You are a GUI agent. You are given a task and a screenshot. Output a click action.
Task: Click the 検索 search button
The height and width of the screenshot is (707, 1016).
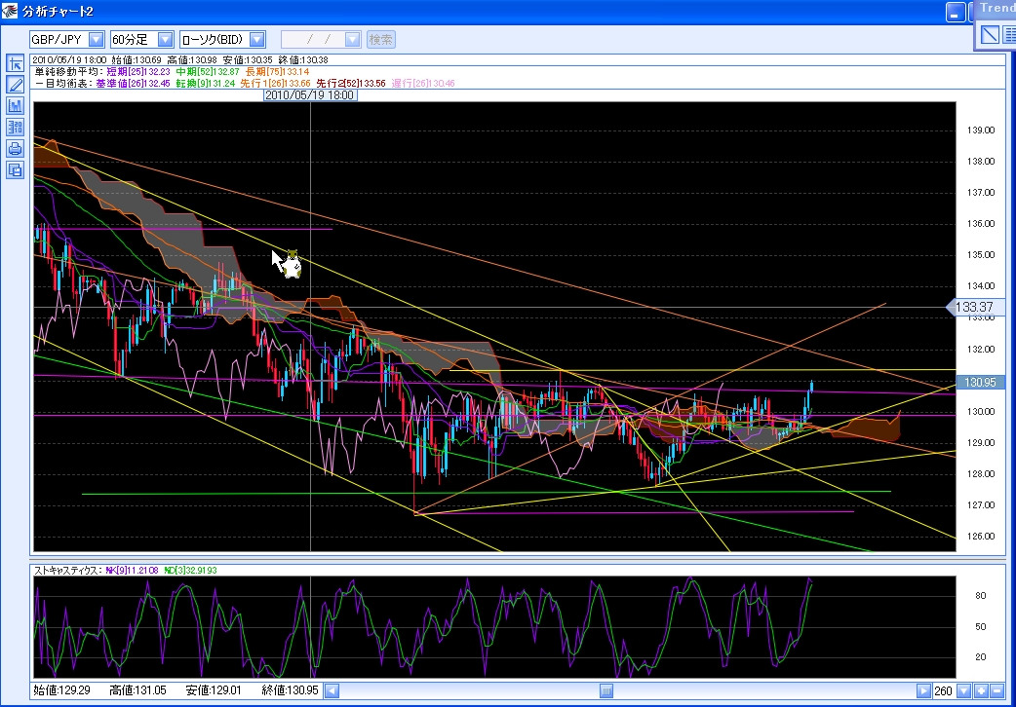tap(381, 40)
